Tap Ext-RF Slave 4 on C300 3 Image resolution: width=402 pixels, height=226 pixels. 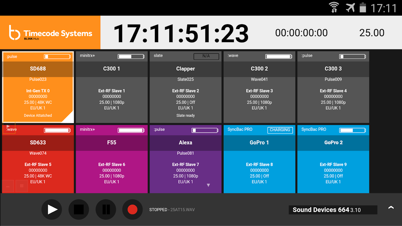(x=333, y=91)
